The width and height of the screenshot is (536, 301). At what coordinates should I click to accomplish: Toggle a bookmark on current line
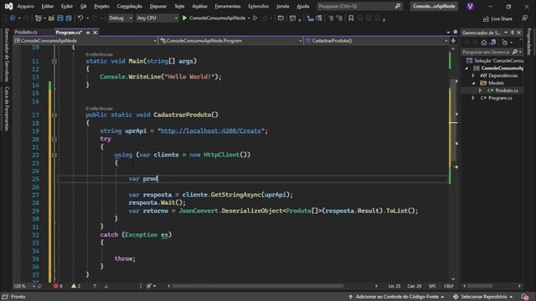pyautogui.click(x=351, y=18)
